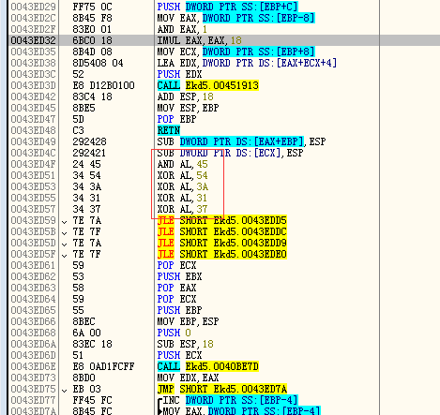
Task: Select PUSH DWORD PTR SS:[EBP+C] line
Action: click(227, 7)
